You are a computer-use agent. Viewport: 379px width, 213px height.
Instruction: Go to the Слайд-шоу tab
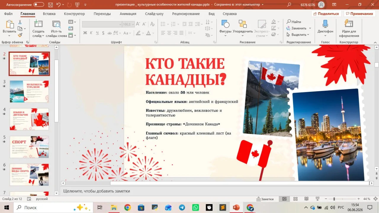154,14
